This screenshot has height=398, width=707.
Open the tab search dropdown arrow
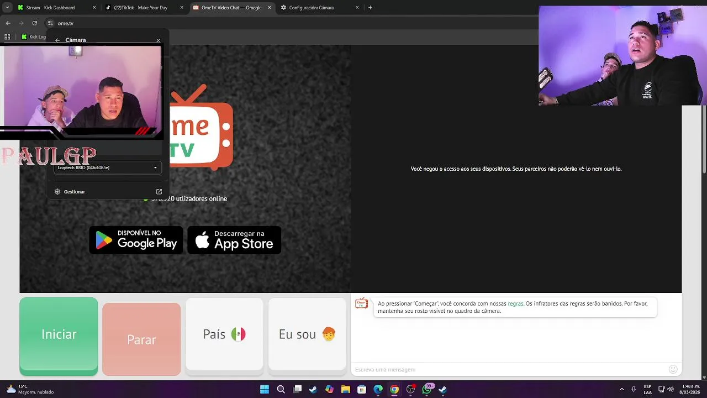[x=7, y=8]
